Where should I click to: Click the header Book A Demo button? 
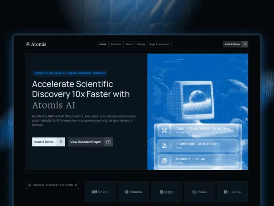click(235, 44)
